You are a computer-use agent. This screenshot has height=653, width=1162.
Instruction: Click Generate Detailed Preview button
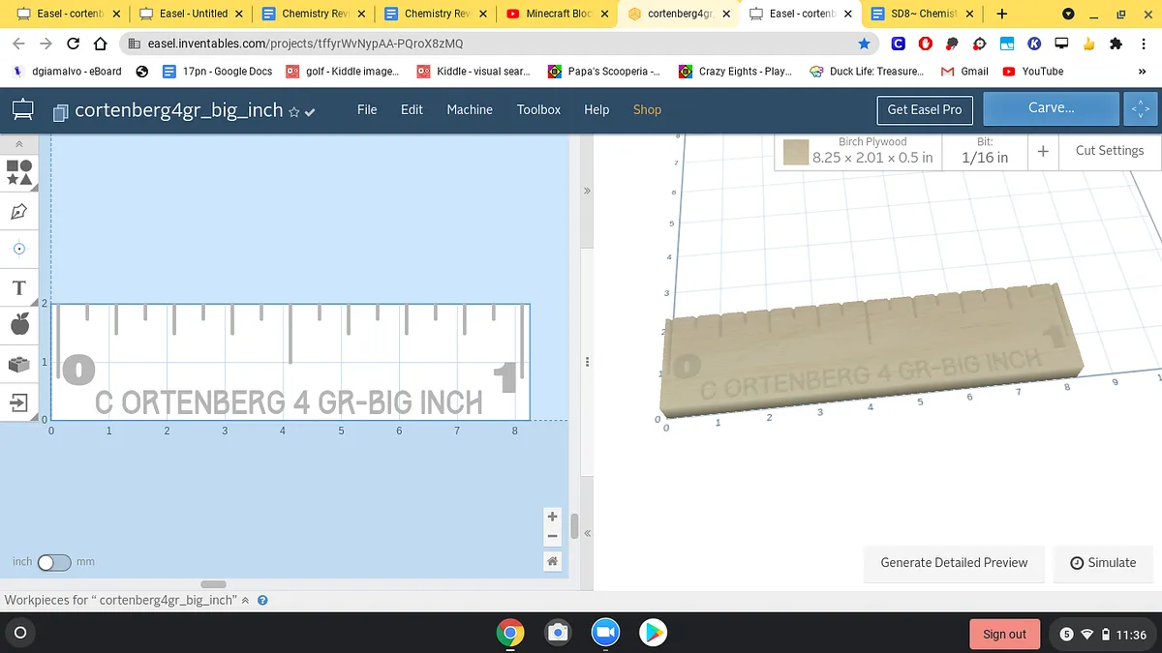click(x=954, y=562)
